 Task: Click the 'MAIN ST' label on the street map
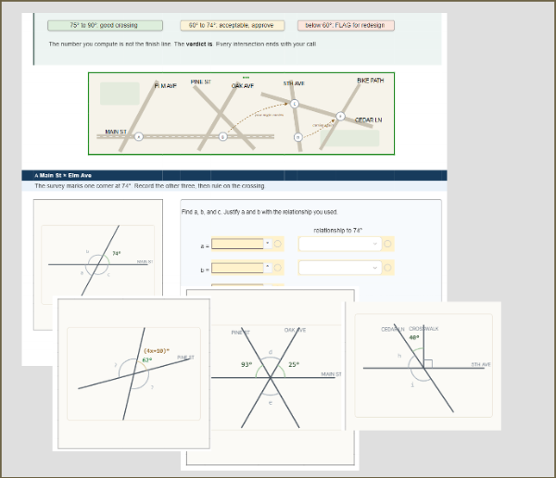116,132
